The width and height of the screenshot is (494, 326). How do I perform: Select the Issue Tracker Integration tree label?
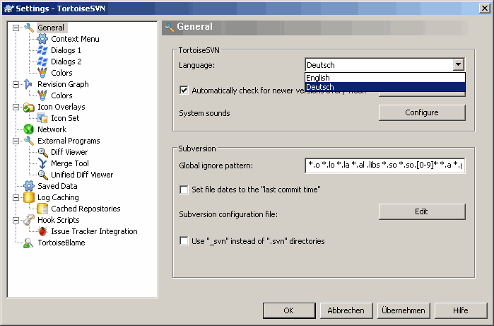[x=94, y=231]
